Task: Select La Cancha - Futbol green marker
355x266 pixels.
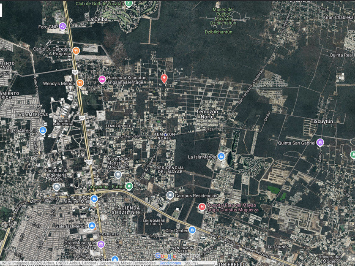Action: pos(129,186)
